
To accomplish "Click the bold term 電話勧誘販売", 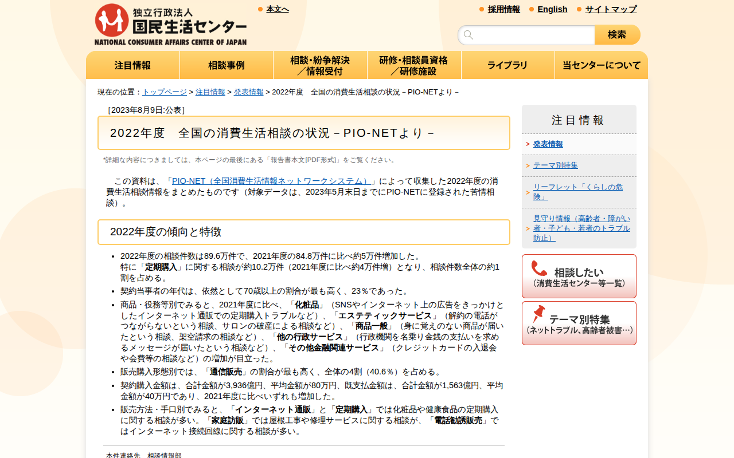I will tap(458, 421).
